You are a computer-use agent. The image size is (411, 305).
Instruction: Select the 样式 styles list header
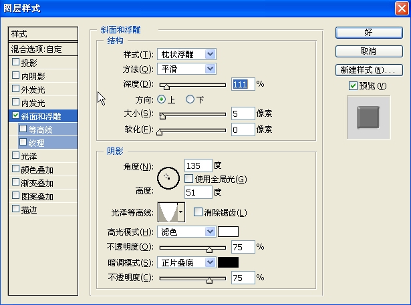43,34
